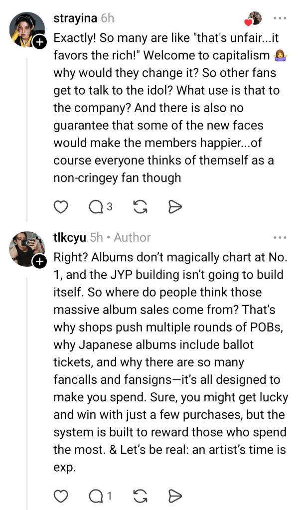
Task: Open more options for strayina's comment
Action: click(x=280, y=18)
